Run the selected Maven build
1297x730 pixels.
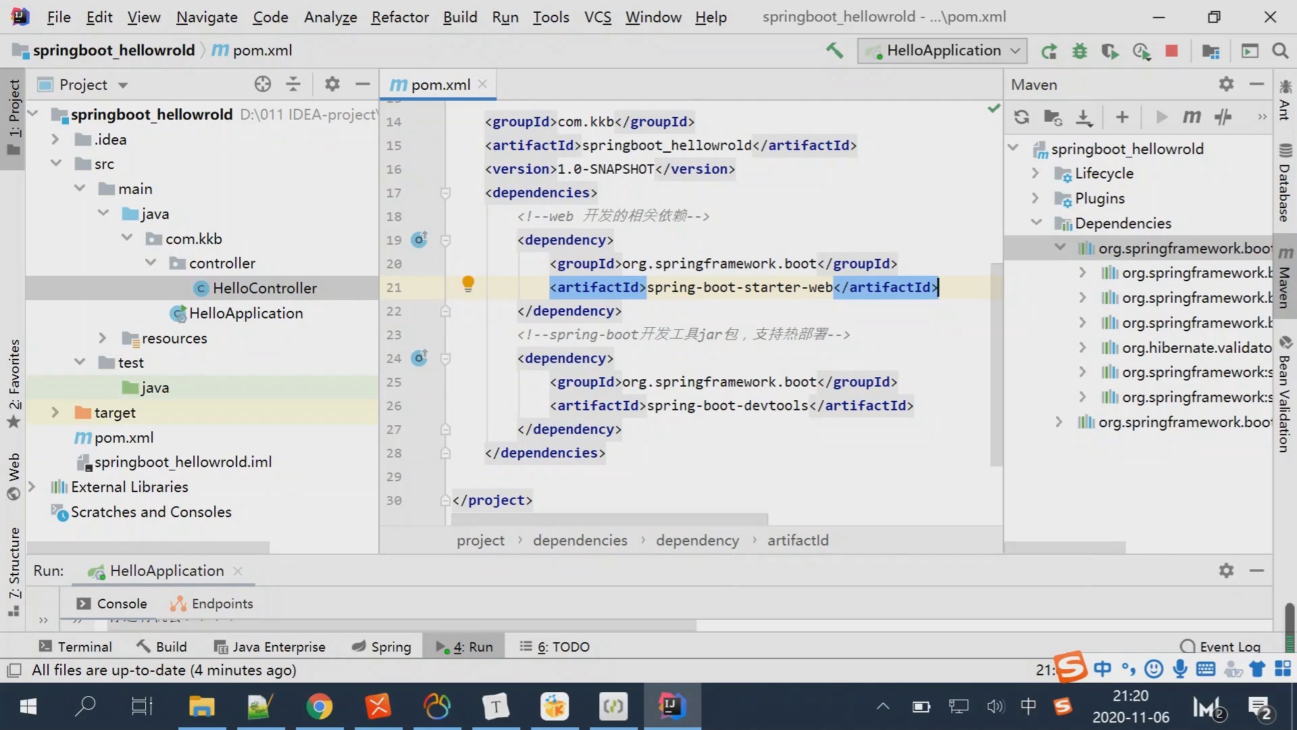click(x=1161, y=117)
